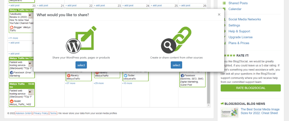Viewport: 289px width, 121px height.
Task: Add post on day 24
Action: [128, 5]
